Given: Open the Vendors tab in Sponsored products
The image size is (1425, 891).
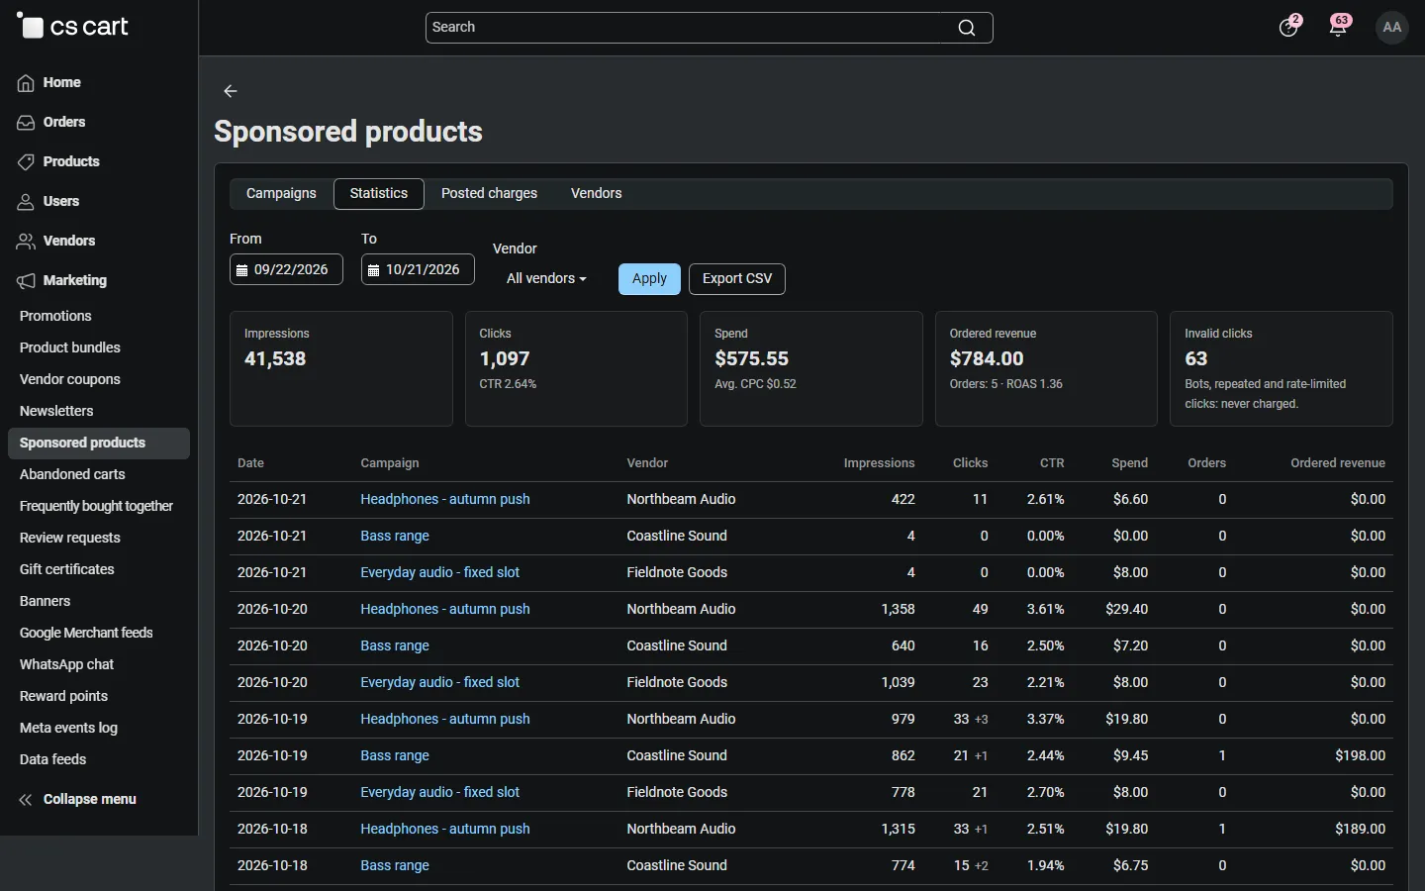Looking at the screenshot, I should [597, 194].
